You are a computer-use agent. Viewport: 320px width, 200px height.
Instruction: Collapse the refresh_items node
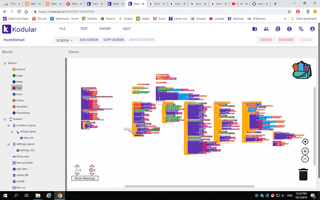pos(12,132)
